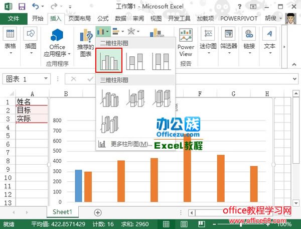Viewport: 301px width, 229px height.
Task: Open Sparklines (迷你图) group
Action: coord(208,40)
